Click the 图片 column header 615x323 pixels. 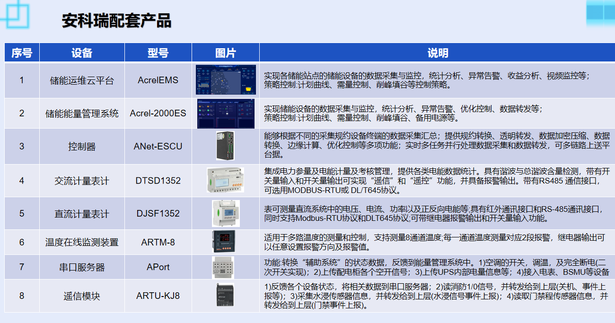(226, 53)
